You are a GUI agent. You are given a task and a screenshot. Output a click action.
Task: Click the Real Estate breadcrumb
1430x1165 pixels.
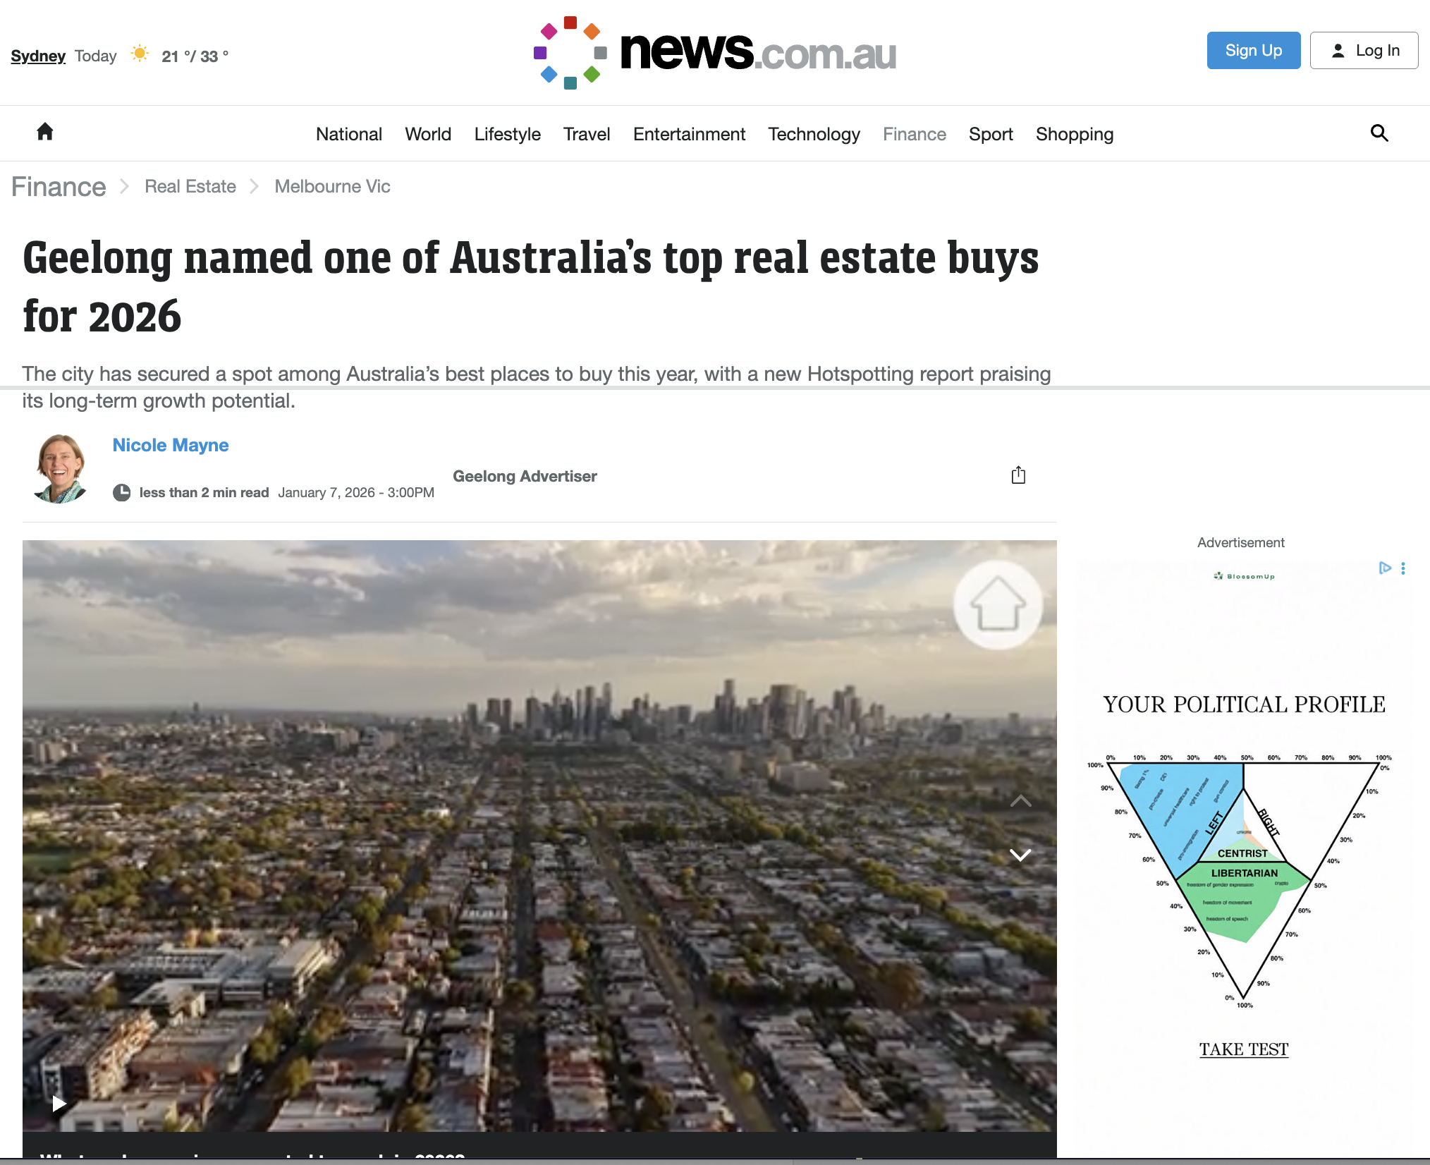point(190,186)
